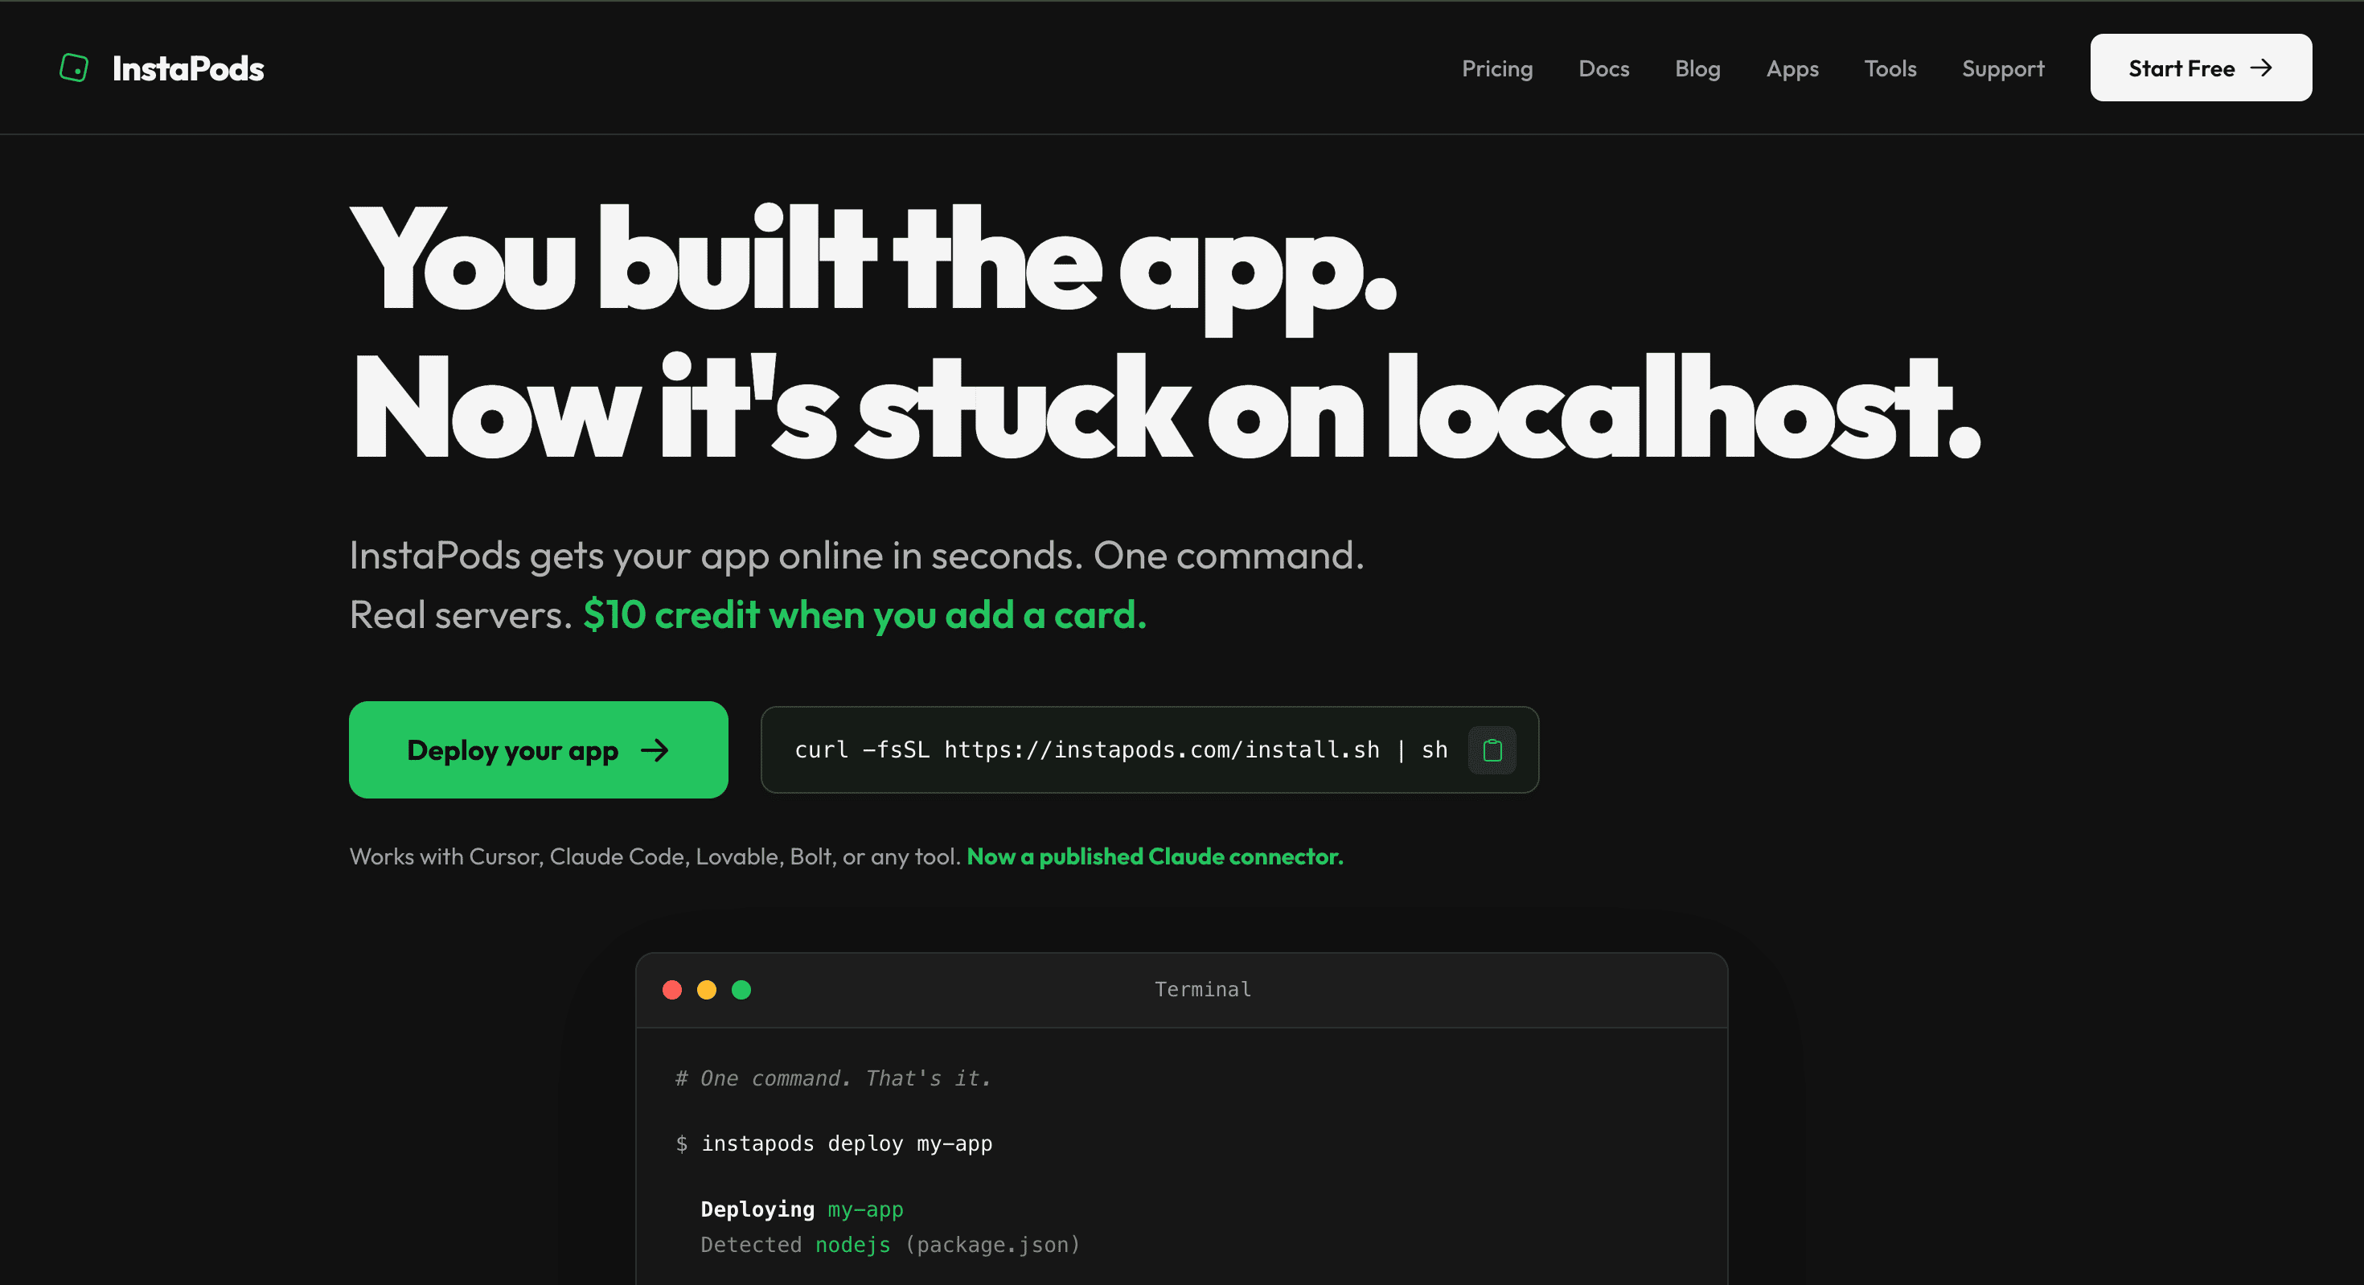Viewport: 2364px width, 1285px height.
Task: Copy the curl install command via clipboard icon
Action: coord(1492,750)
